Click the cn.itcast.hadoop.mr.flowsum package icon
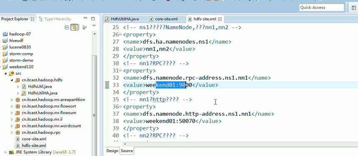 click(x=17, y=113)
